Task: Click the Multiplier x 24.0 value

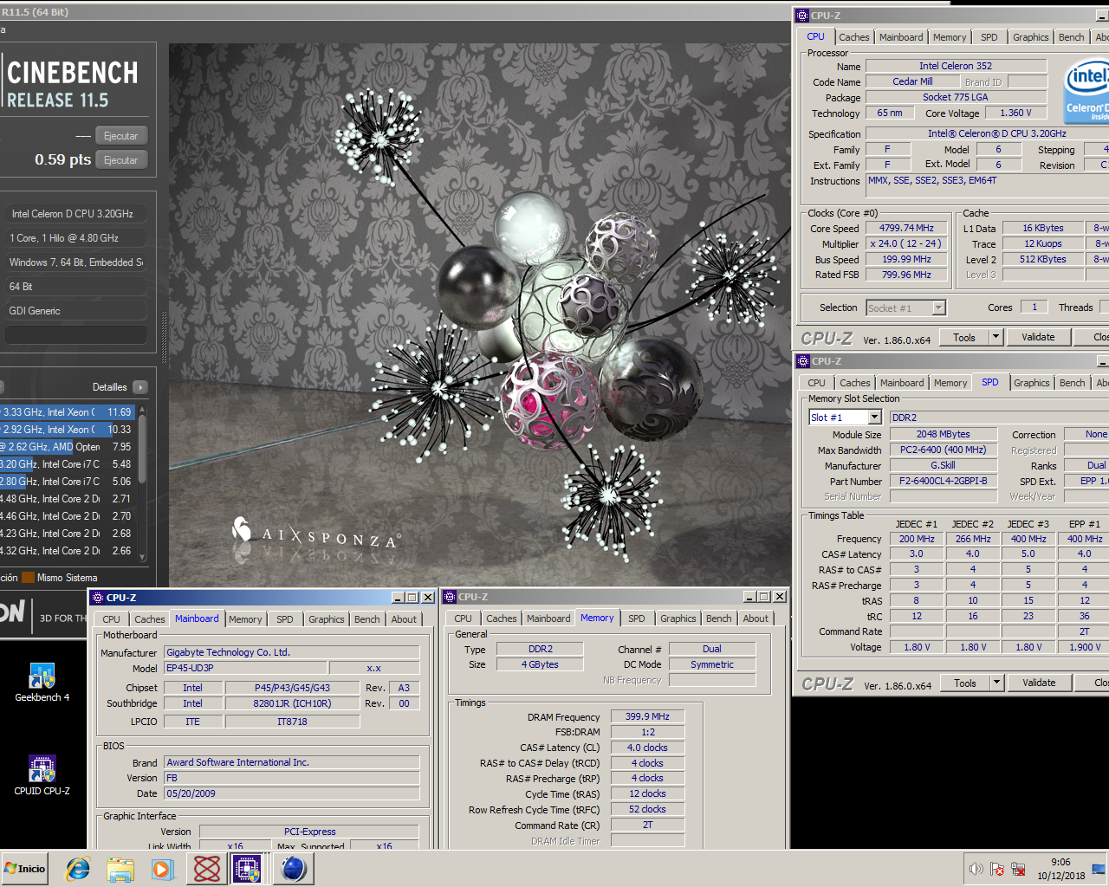Action: click(906, 244)
